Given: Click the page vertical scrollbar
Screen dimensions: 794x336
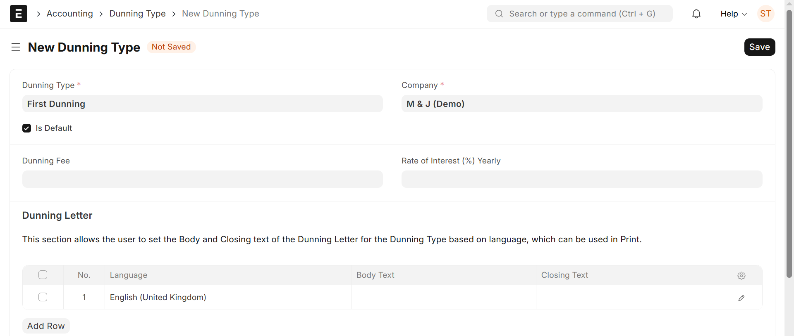Looking at the screenshot, I should point(789,144).
